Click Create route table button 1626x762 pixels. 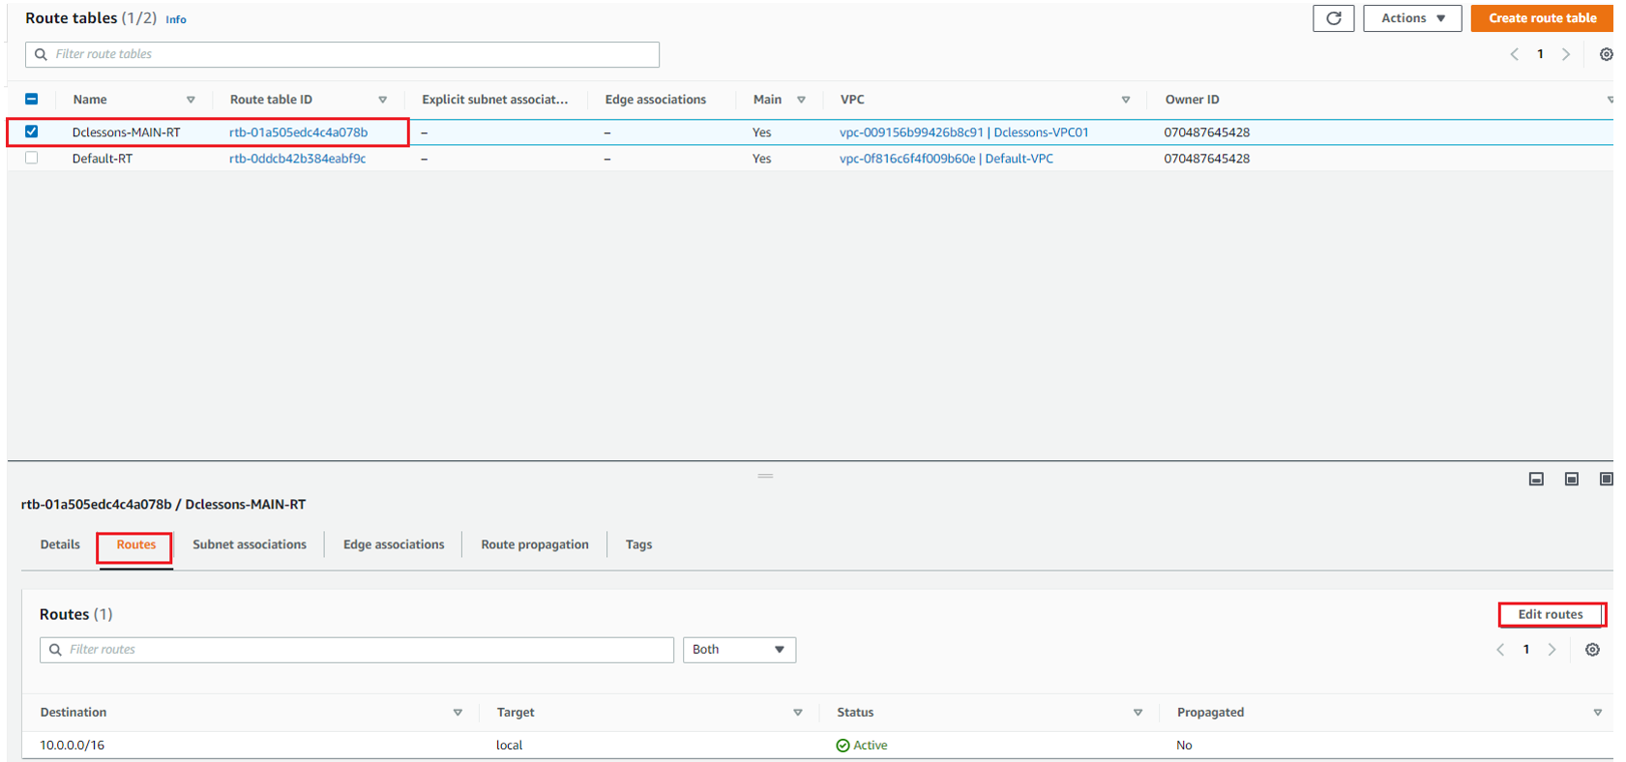[x=1542, y=18]
